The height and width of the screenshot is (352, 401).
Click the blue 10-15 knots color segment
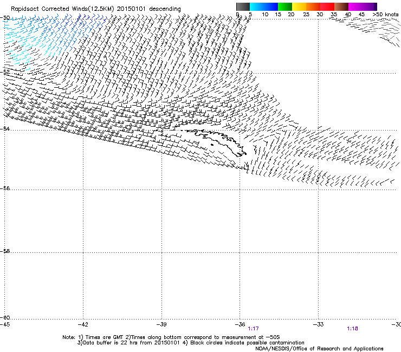271,6
